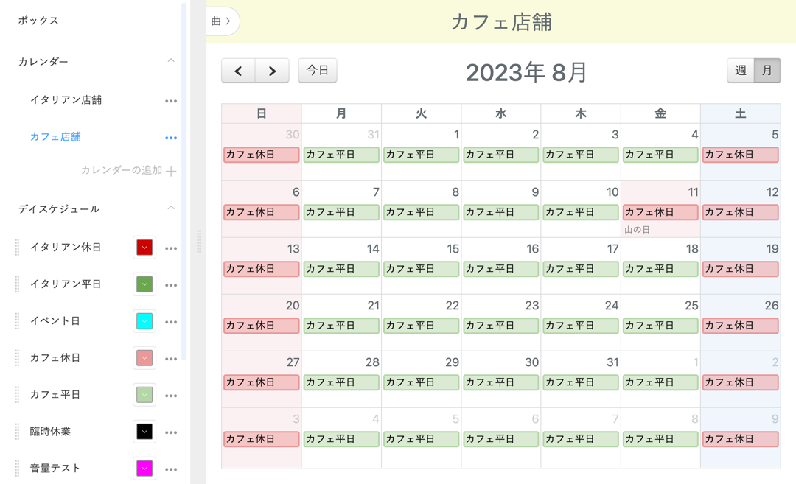This screenshot has height=484, width=796.
Task: Open options menu for 臨時休業 schedule
Action: click(171, 432)
